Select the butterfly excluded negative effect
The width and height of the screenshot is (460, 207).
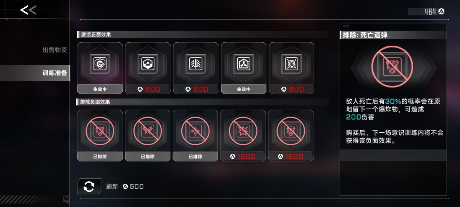[x=148, y=135]
